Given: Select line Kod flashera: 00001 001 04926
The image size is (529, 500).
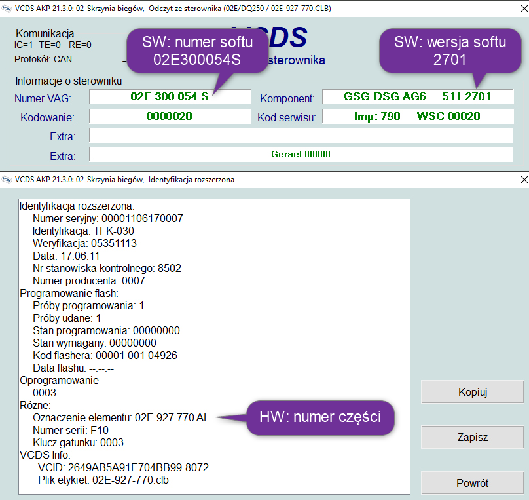Looking at the screenshot, I should (105, 355).
